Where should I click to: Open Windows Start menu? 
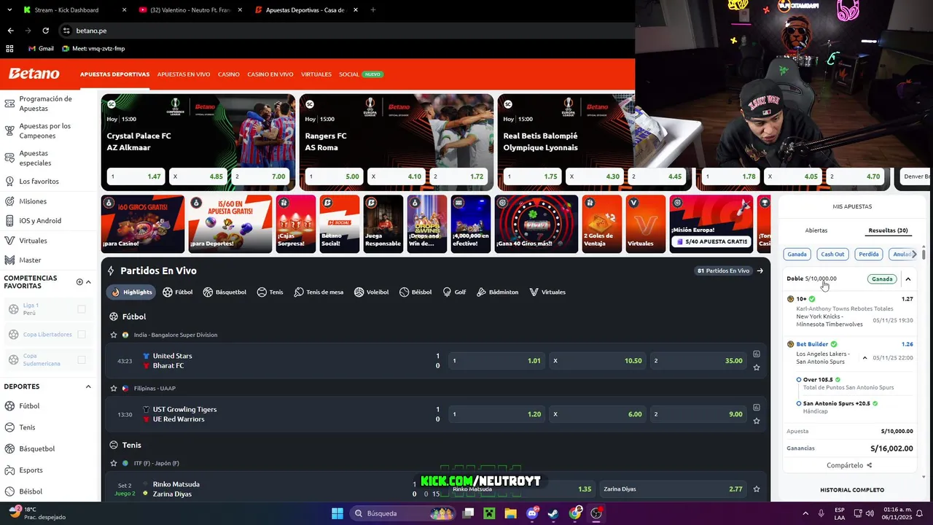[x=337, y=513]
